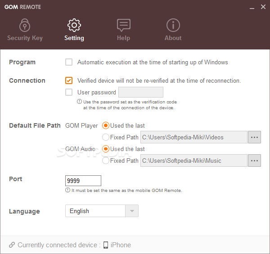Click 'It must be set the same' note
The height and width of the screenshot is (254, 270).
[x=127, y=190]
